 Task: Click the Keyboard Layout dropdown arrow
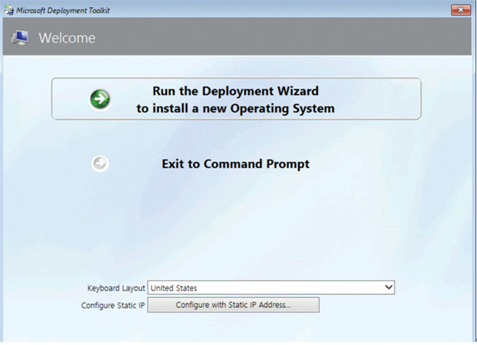click(x=388, y=287)
